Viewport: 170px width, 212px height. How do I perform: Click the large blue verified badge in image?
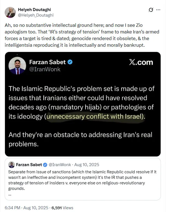click(70, 62)
